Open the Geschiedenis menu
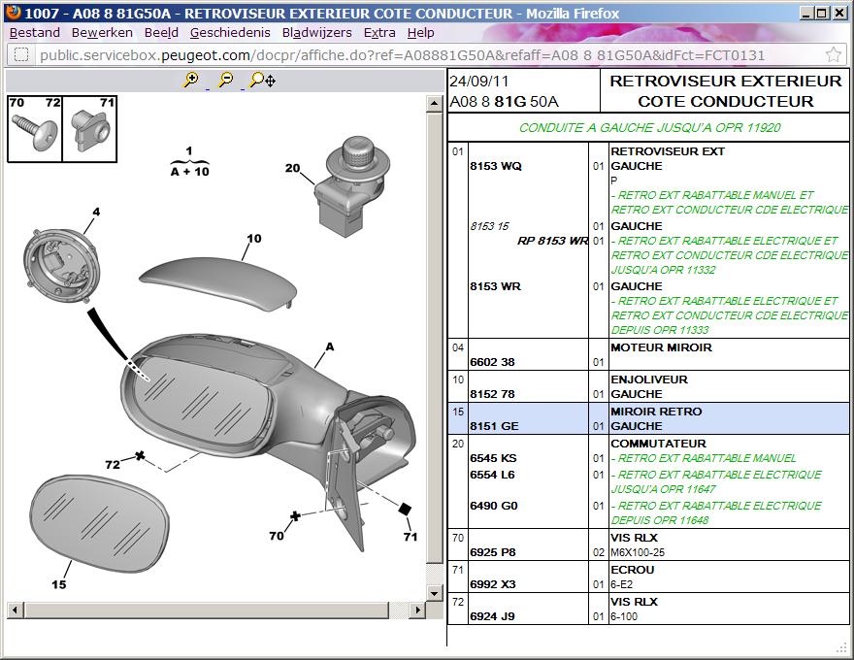The image size is (854, 660). pos(230,33)
